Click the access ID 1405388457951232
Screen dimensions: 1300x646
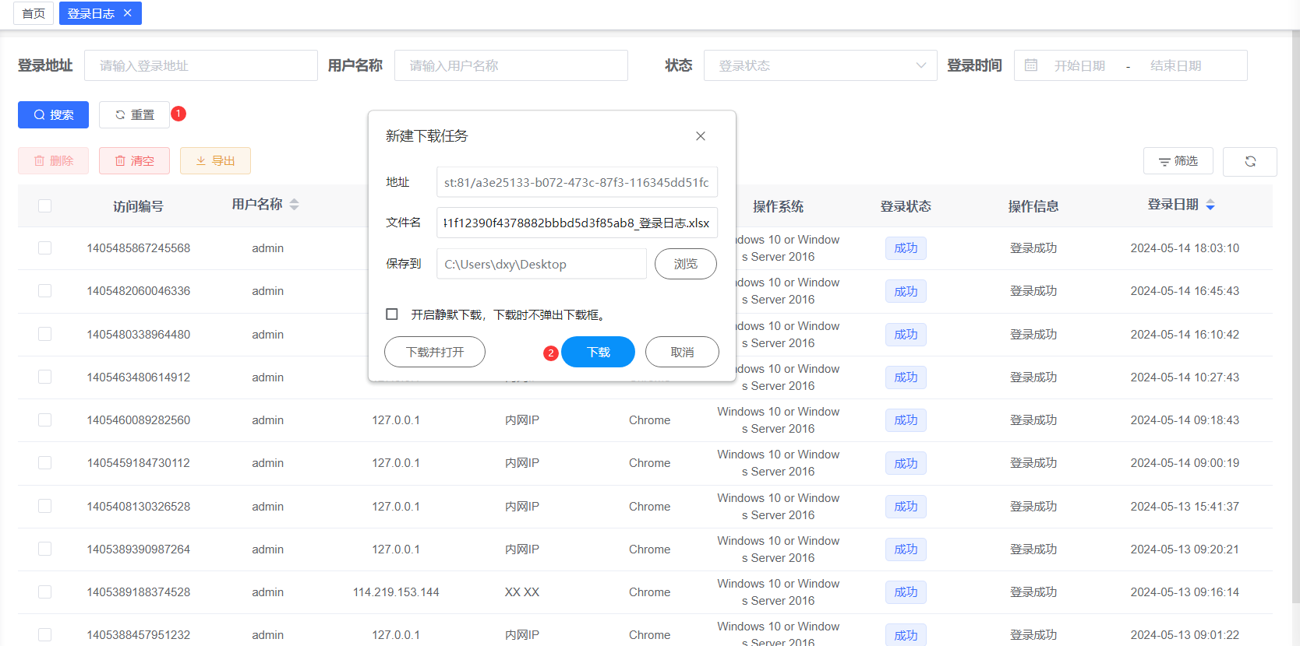[138, 635]
